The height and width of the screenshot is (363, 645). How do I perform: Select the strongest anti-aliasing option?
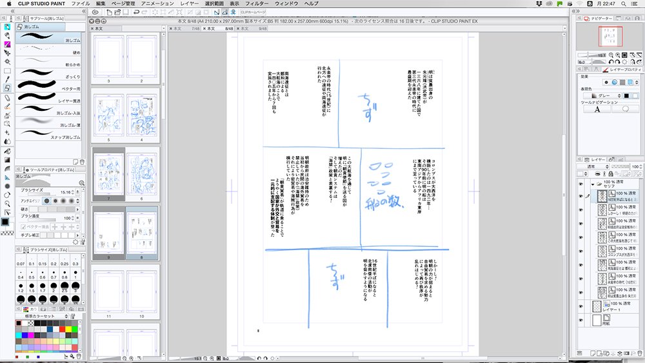coord(71,201)
